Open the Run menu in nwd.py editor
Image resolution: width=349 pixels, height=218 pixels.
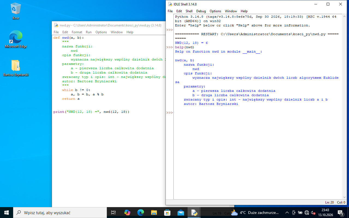click(x=89, y=32)
